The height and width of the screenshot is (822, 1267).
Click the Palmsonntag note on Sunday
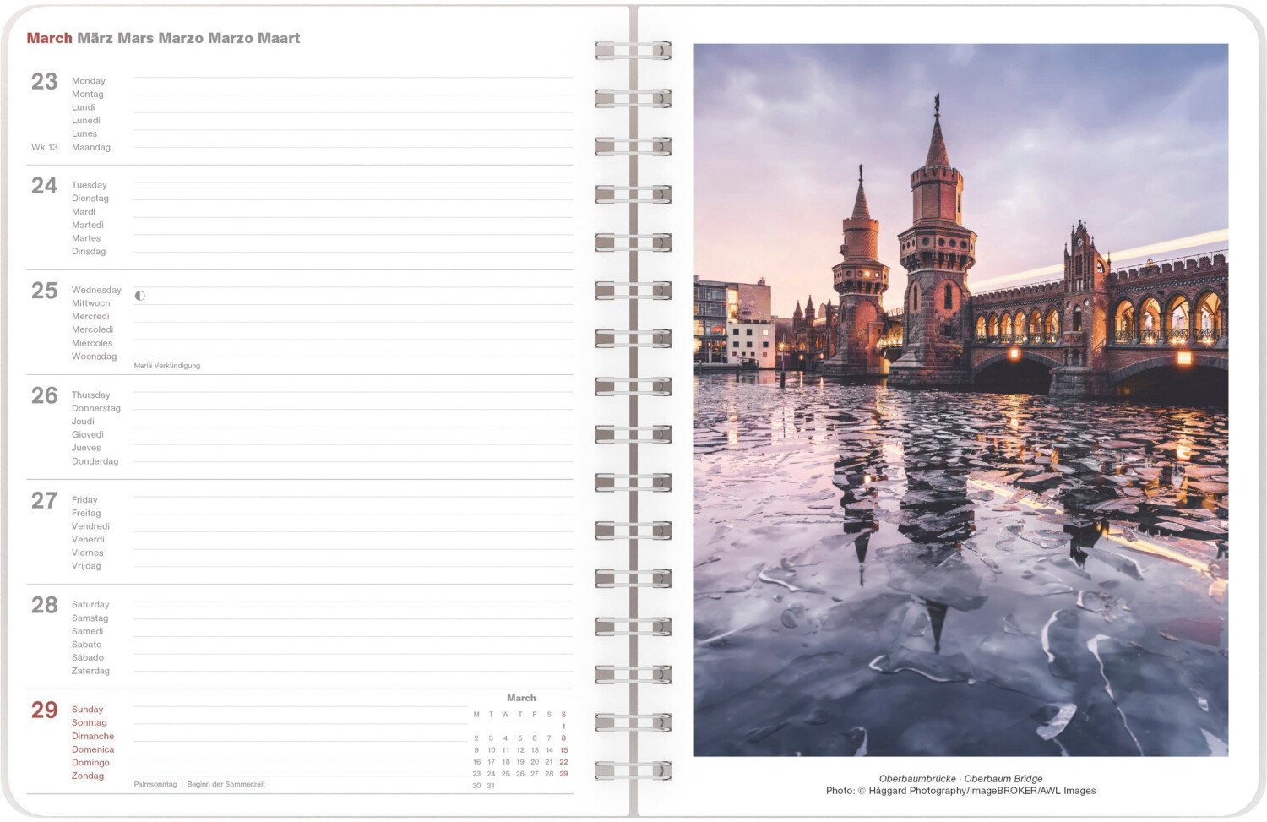[x=155, y=785]
